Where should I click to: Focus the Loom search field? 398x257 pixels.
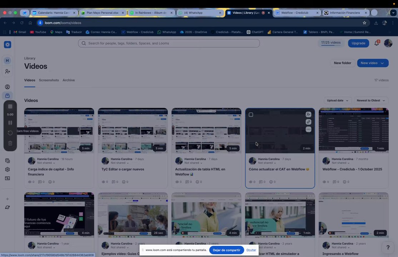(169, 43)
